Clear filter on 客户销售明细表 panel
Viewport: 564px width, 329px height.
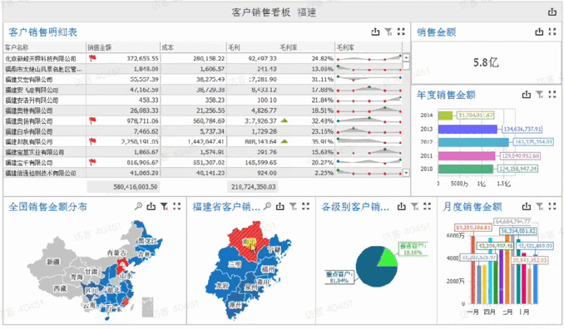(388, 32)
